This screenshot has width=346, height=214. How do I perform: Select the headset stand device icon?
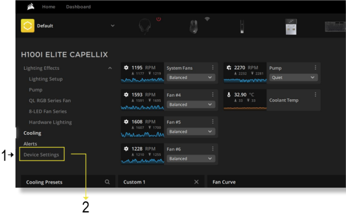pos(242,26)
